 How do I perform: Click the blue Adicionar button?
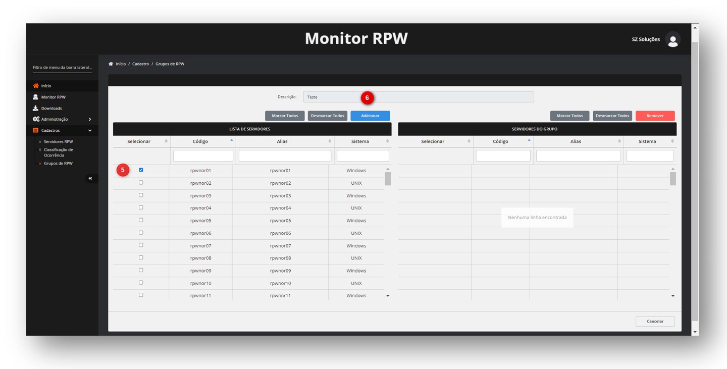tap(370, 116)
